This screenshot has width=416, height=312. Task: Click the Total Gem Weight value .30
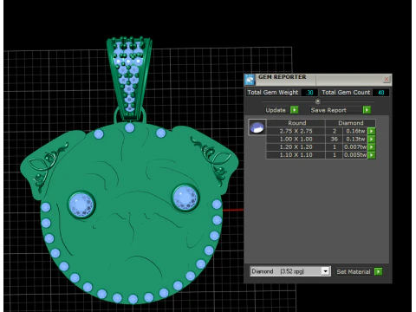[309, 93]
